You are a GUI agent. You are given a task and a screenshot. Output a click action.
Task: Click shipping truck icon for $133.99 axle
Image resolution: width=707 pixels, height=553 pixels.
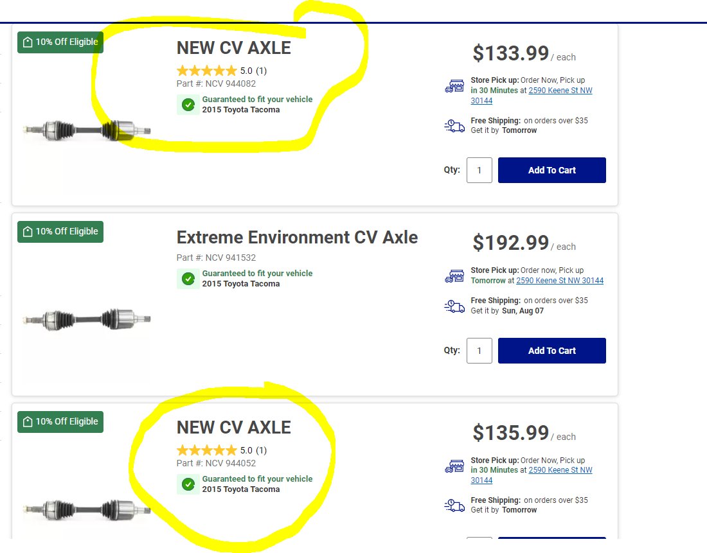454,126
